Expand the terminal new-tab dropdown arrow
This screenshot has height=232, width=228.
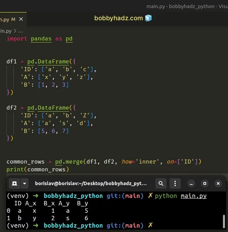[25, 183]
